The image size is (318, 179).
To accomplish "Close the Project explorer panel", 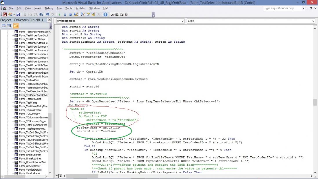I will 50,20.
